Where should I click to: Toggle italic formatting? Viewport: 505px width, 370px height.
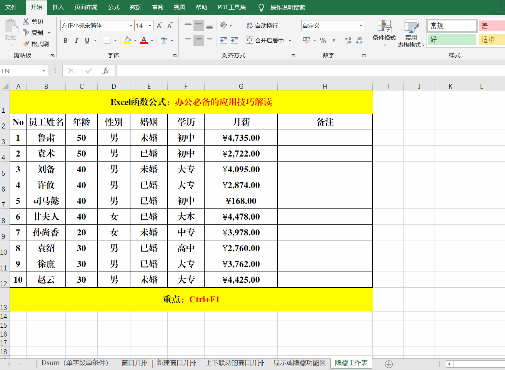(x=76, y=40)
